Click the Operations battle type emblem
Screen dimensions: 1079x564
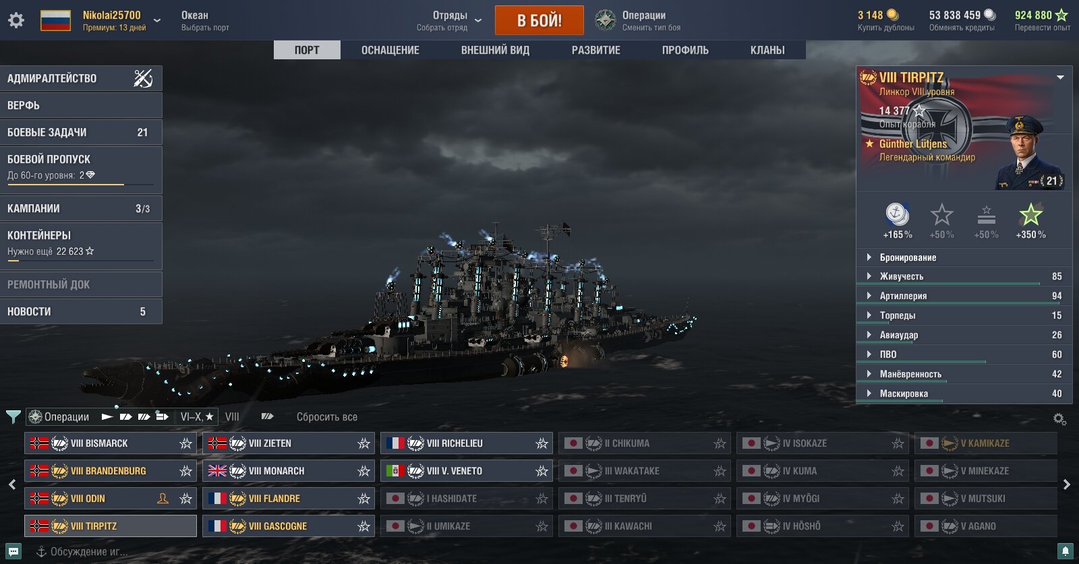click(606, 20)
